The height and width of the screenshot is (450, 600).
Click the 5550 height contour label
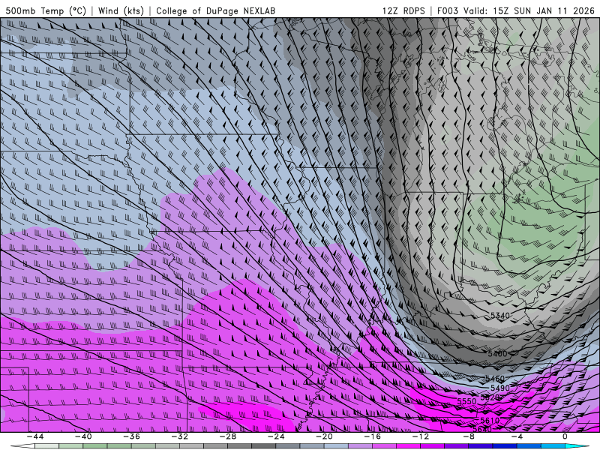466,401
